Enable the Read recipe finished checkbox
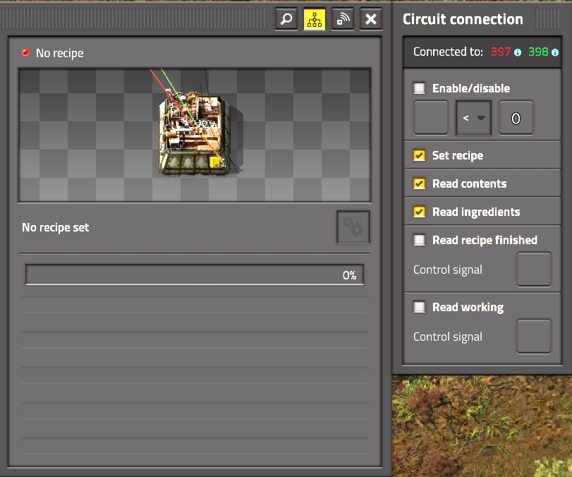 [x=419, y=240]
